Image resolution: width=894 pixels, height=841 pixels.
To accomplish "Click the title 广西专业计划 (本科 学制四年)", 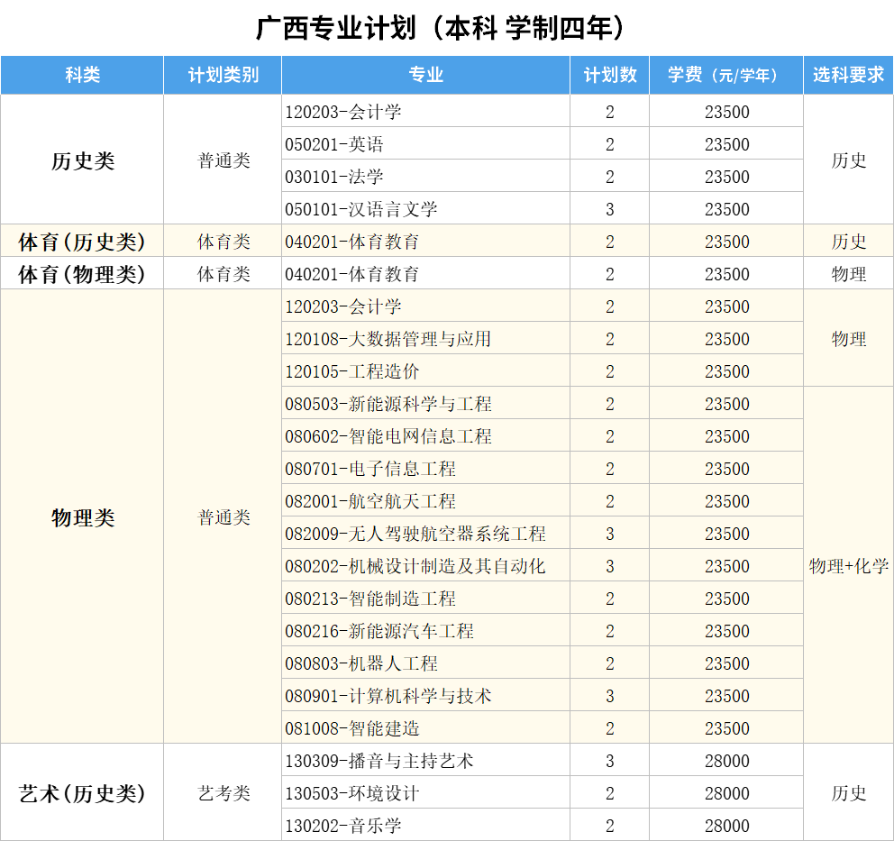I will [x=441, y=29].
